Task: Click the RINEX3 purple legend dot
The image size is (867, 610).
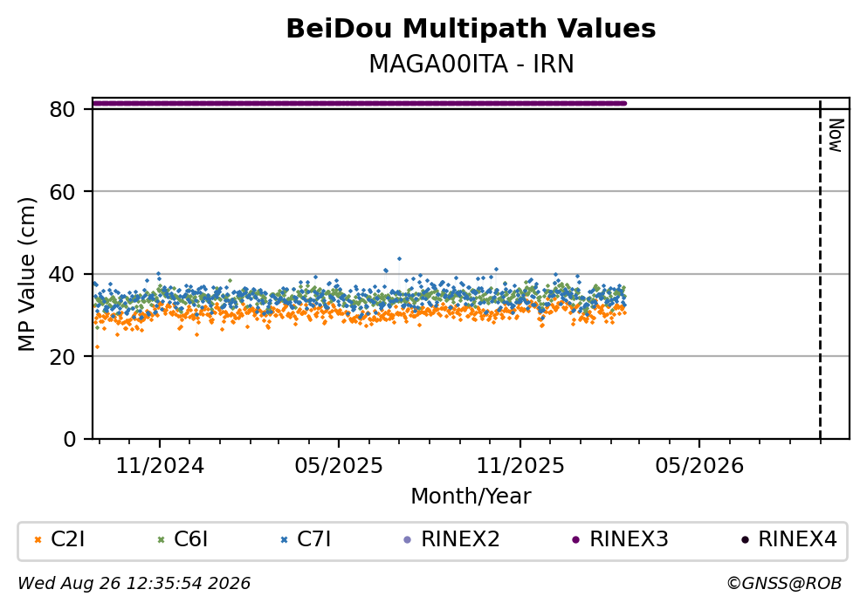Action: coord(576,540)
